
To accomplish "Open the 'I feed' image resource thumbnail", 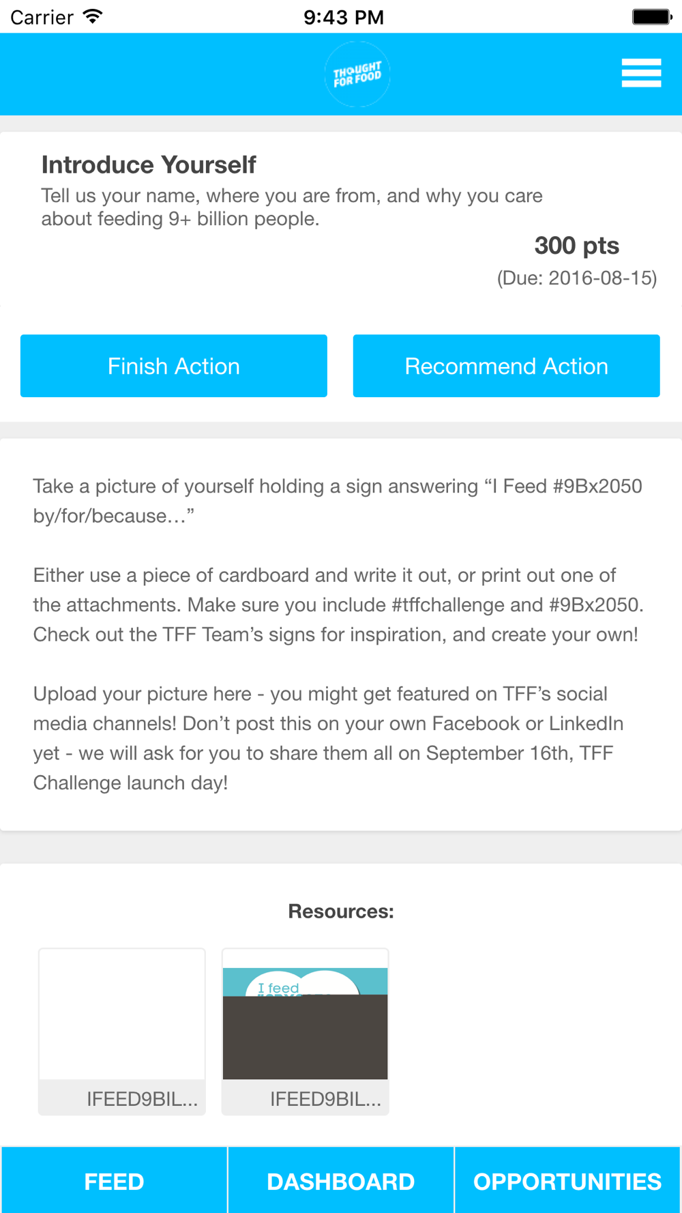I will tap(306, 1023).
